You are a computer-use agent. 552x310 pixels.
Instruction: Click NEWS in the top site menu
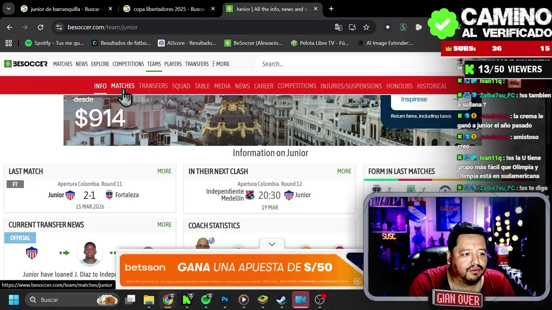tap(82, 64)
